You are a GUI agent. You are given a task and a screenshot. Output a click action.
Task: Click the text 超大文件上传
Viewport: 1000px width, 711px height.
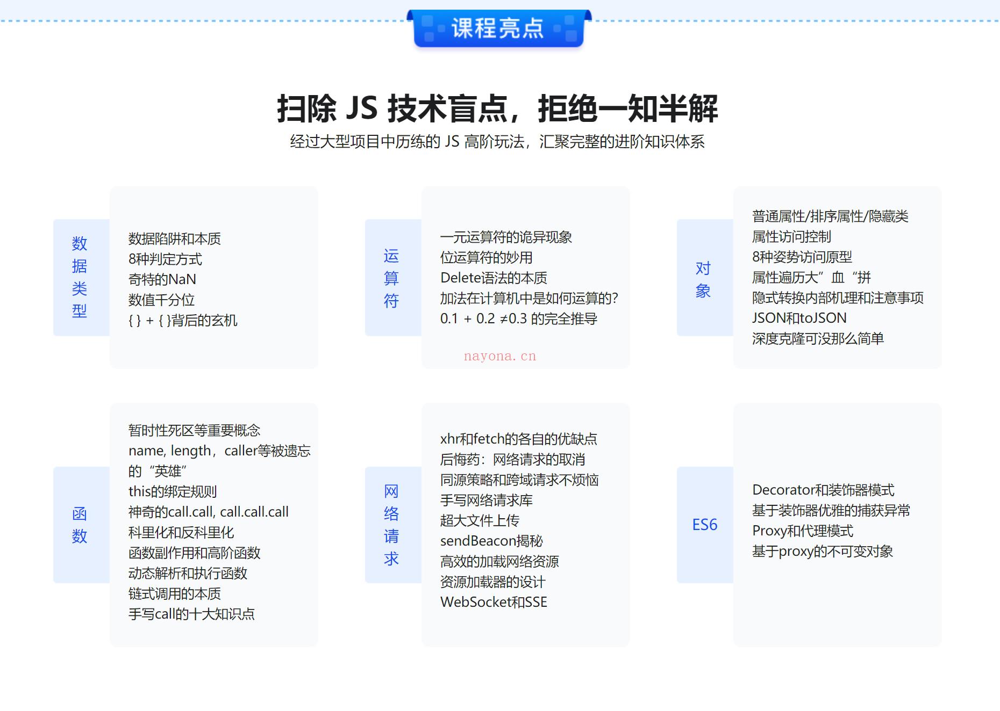[x=480, y=521]
